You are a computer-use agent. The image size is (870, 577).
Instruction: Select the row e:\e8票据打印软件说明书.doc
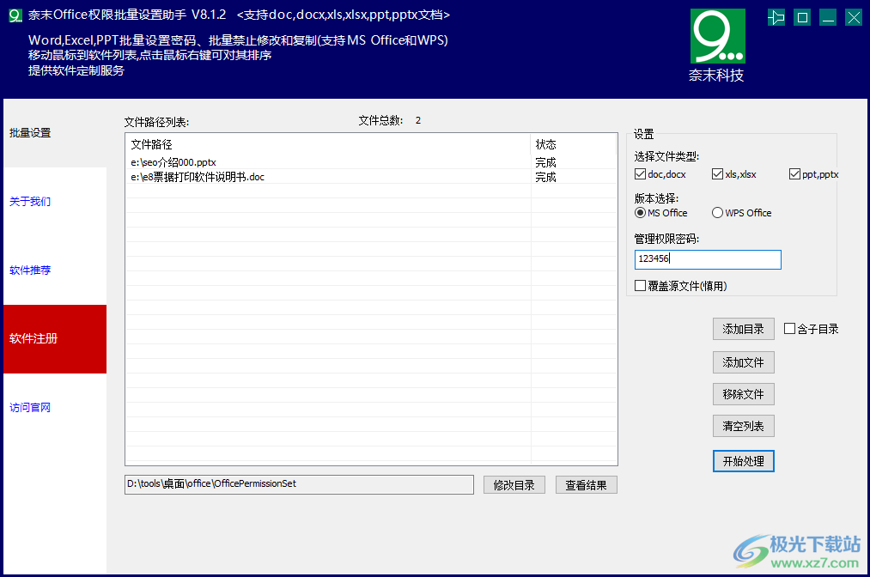(371, 177)
